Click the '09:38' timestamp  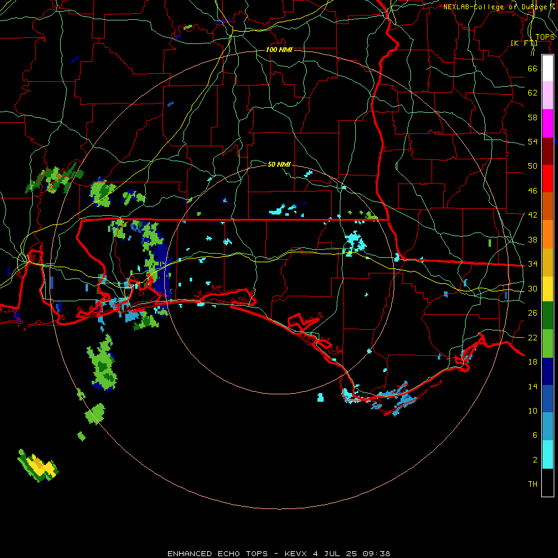pyautogui.click(x=376, y=554)
